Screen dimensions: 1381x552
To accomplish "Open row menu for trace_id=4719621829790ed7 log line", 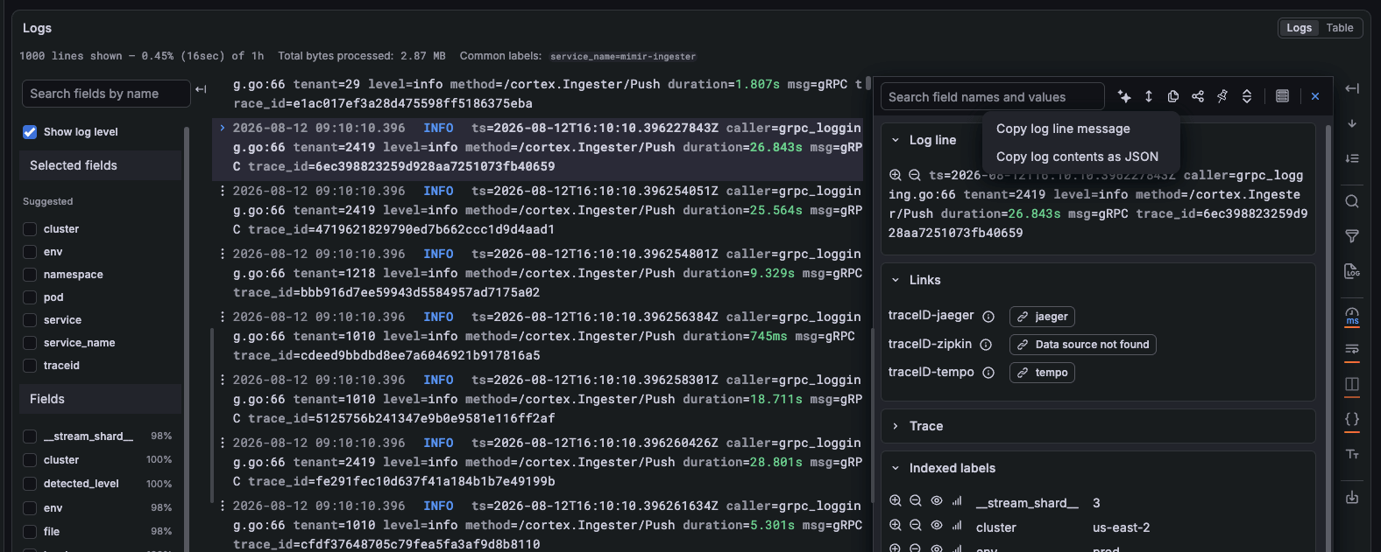I will pos(223,191).
